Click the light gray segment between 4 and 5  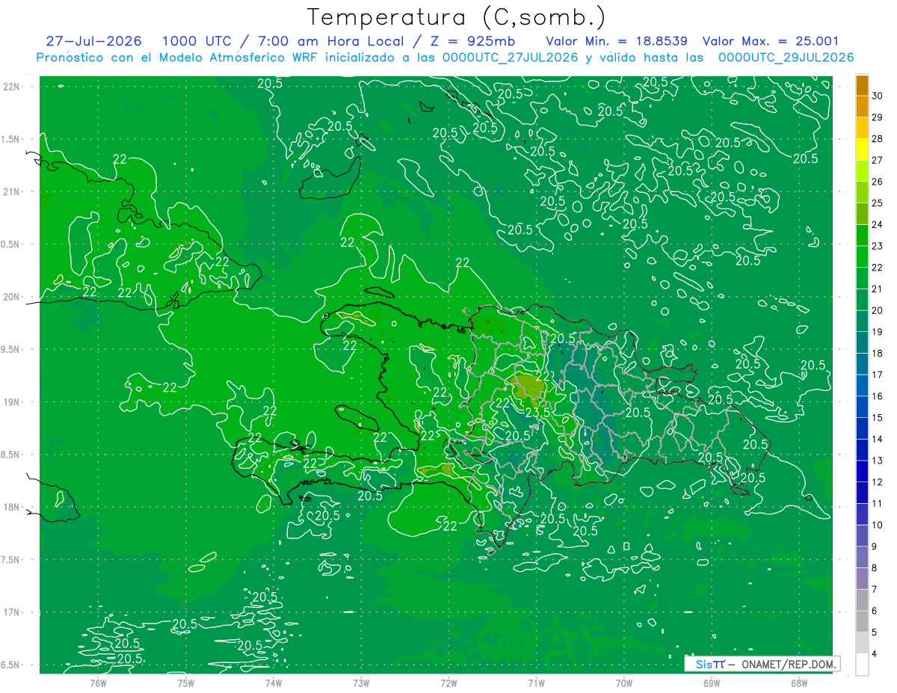click(x=862, y=643)
